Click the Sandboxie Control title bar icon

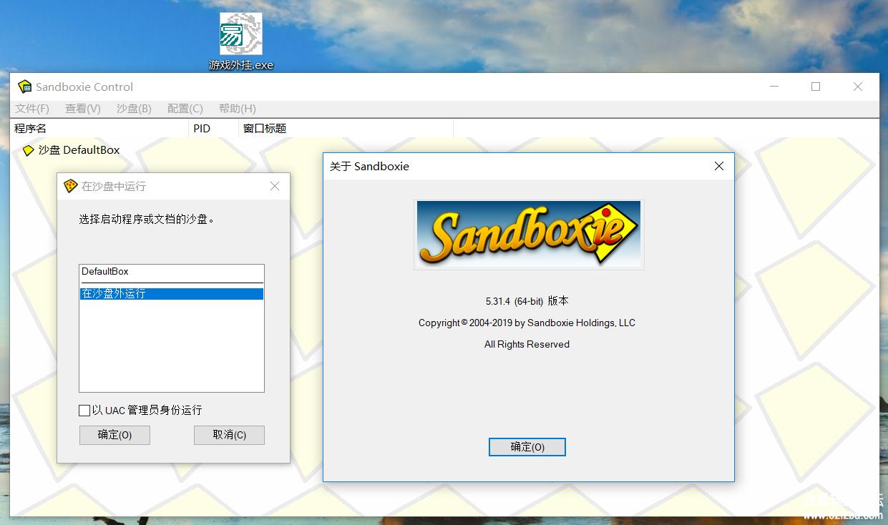point(25,87)
